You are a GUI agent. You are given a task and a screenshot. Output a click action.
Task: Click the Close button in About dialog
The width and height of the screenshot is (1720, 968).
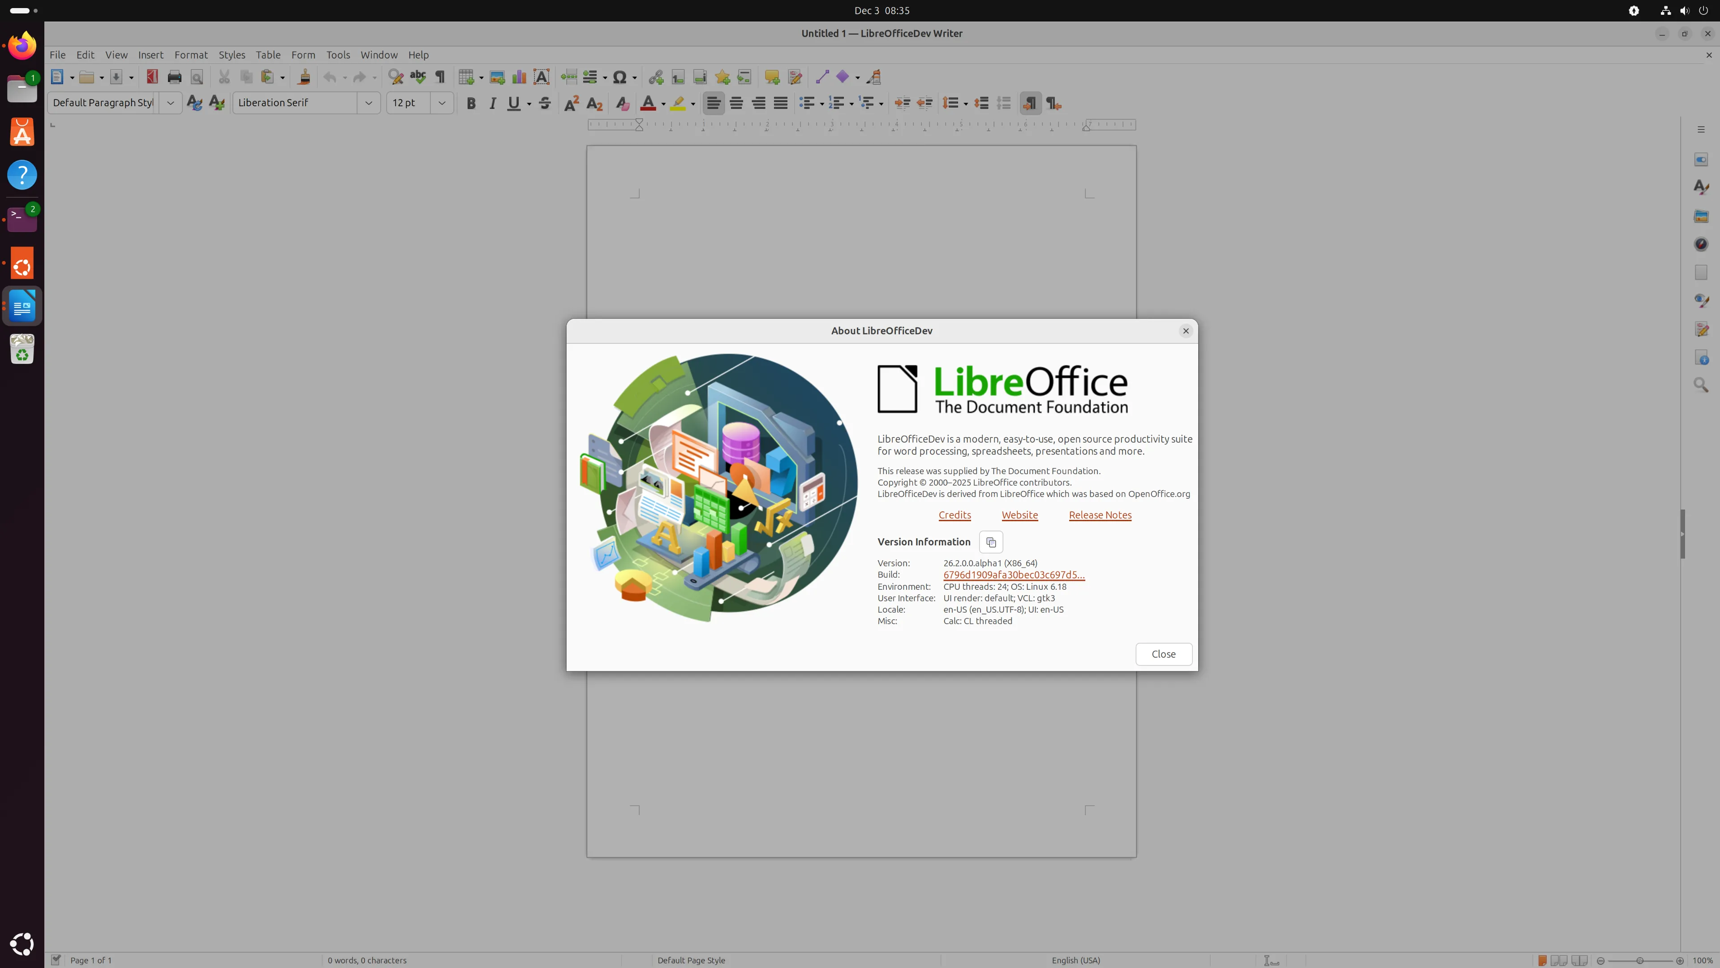click(1163, 654)
